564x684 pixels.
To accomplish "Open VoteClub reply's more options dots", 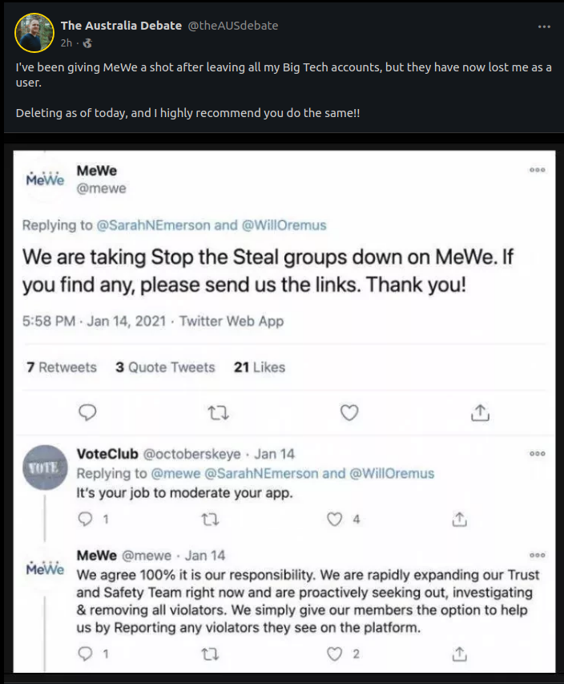I will (537, 454).
